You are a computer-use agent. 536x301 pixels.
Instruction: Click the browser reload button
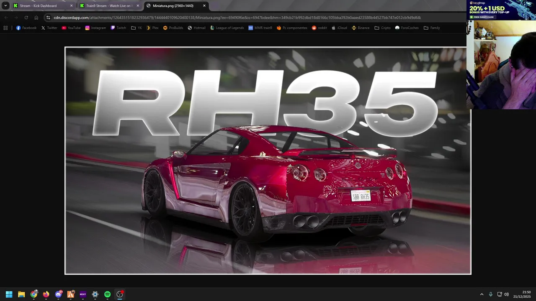[x=26, y=18]
